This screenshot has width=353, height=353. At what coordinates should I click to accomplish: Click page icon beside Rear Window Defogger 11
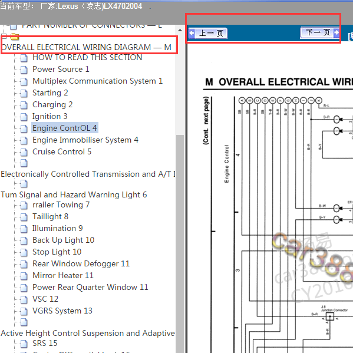[x=24, y=264]
